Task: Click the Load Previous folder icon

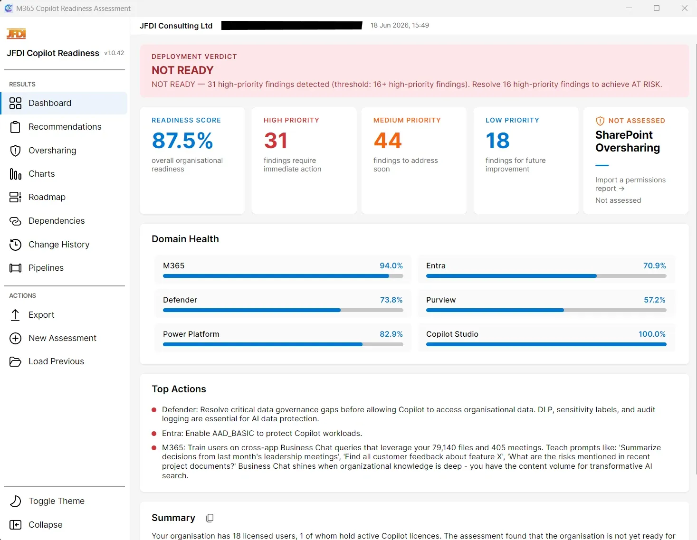Action: coord(16,361)
